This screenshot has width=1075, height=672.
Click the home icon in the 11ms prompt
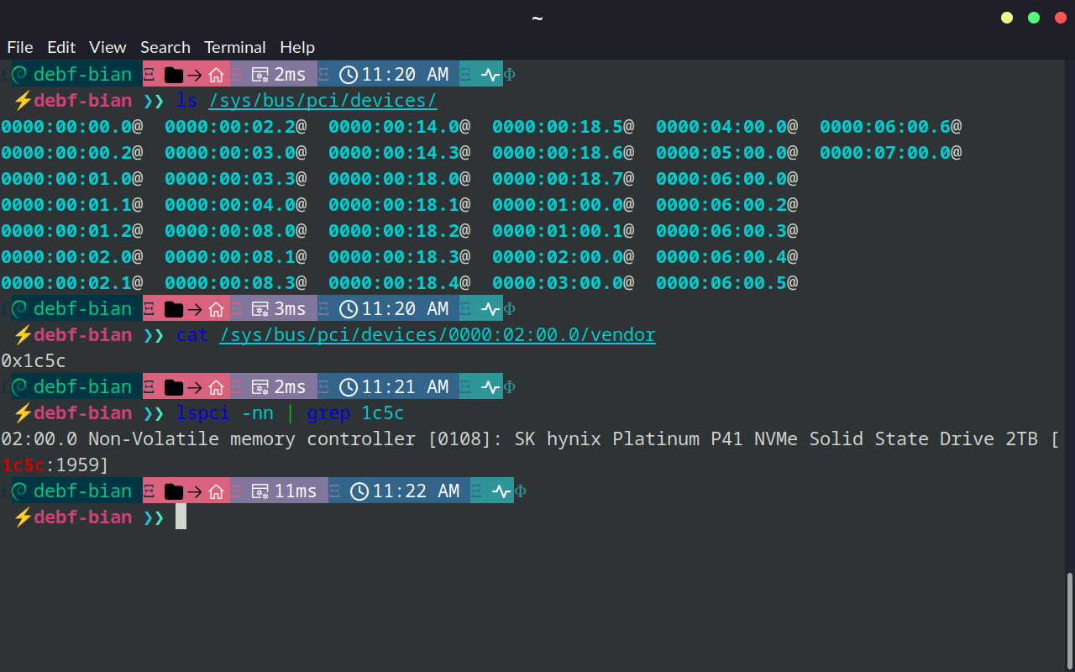tap(216, 491)
